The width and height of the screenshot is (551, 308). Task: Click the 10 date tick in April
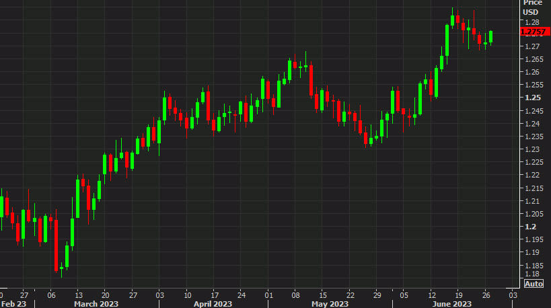[187, 295]
